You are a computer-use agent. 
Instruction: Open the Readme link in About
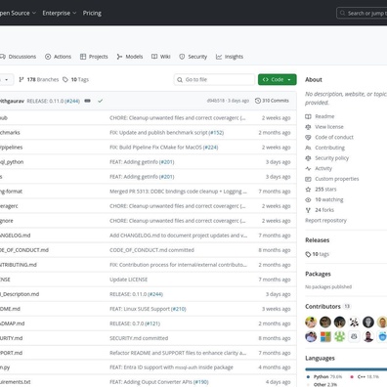[x=324, y=116]
